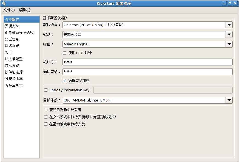
Task: Expand the 目标体系 dropdown arrow
Action: point(229,100)
